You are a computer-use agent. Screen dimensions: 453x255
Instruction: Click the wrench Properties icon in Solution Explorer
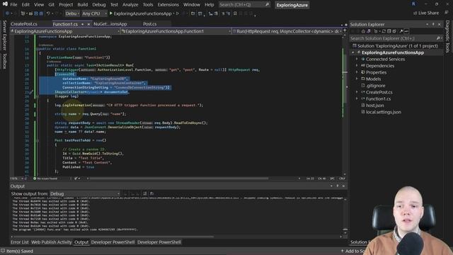point(401,31)
